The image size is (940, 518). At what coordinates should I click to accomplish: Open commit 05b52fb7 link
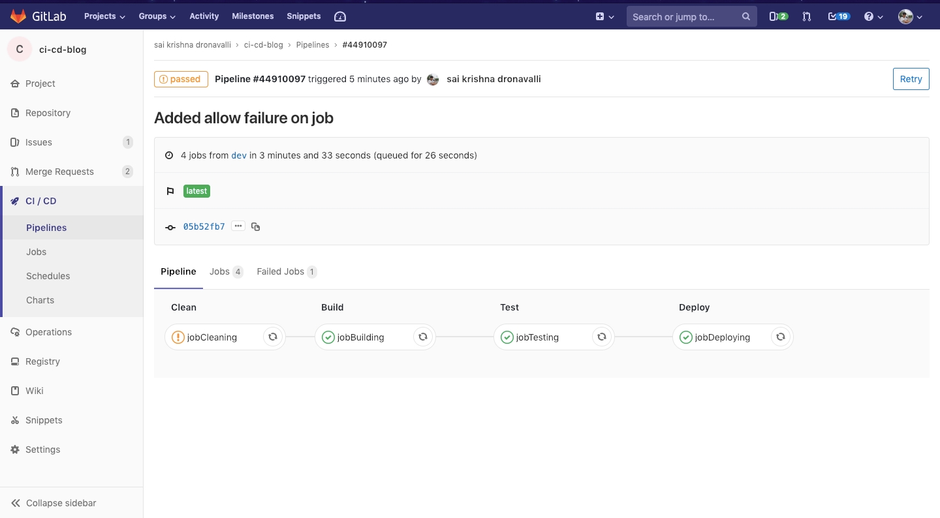(x=204, y=227)
